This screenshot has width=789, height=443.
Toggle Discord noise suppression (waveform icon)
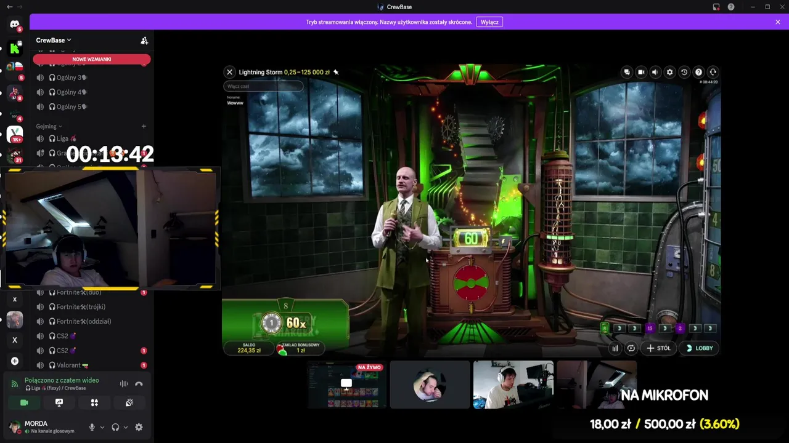[x=124, y=384]
